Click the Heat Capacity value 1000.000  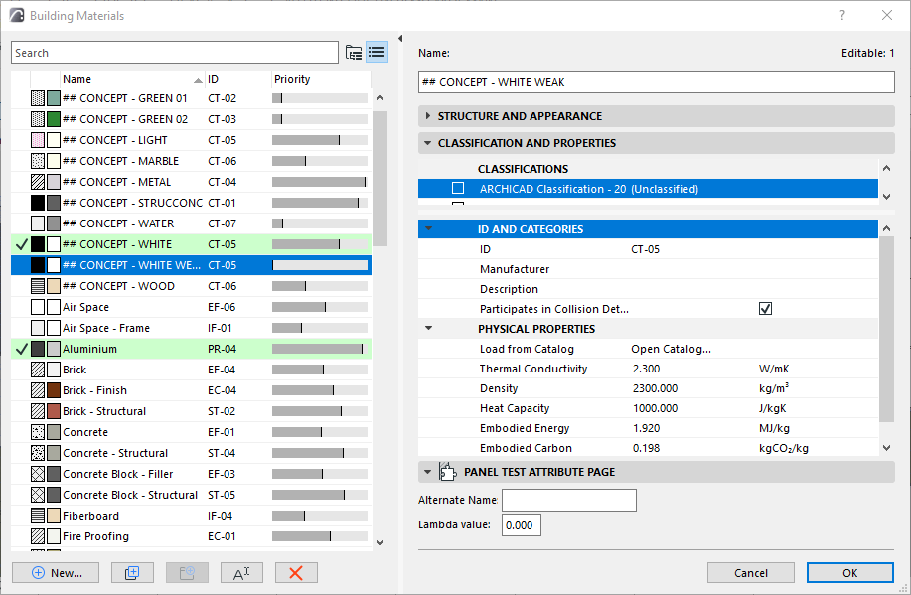point(655,408)
